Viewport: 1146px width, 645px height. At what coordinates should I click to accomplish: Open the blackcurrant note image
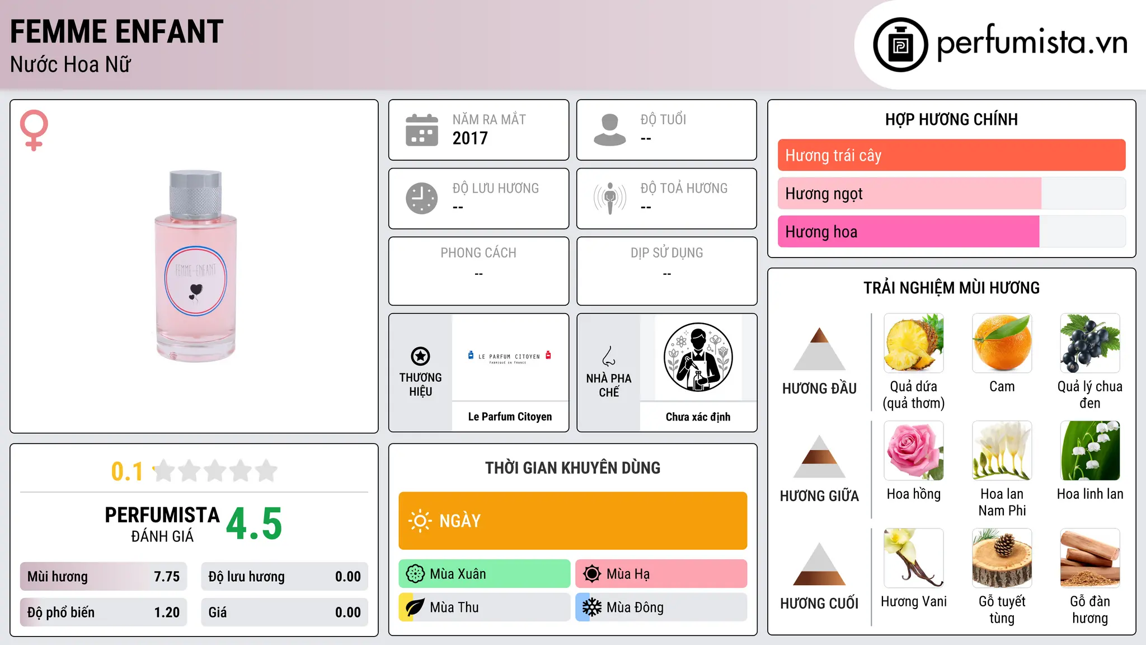[x=1090, y=343]
